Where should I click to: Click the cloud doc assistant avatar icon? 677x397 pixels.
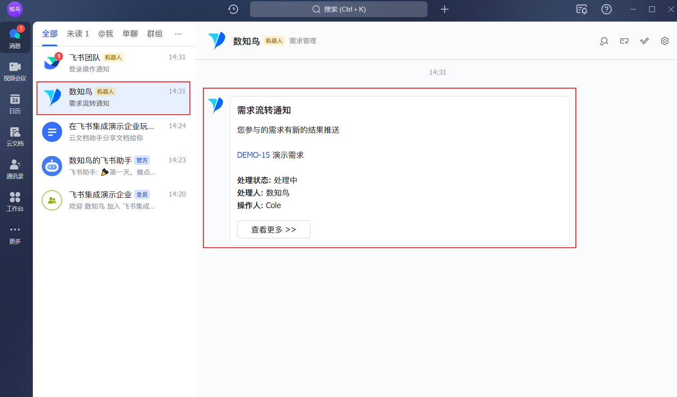tap(52, 132)
